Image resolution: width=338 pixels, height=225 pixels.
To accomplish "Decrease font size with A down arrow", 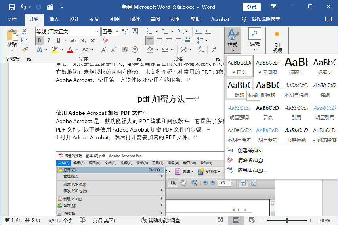I will pos(114,50).
